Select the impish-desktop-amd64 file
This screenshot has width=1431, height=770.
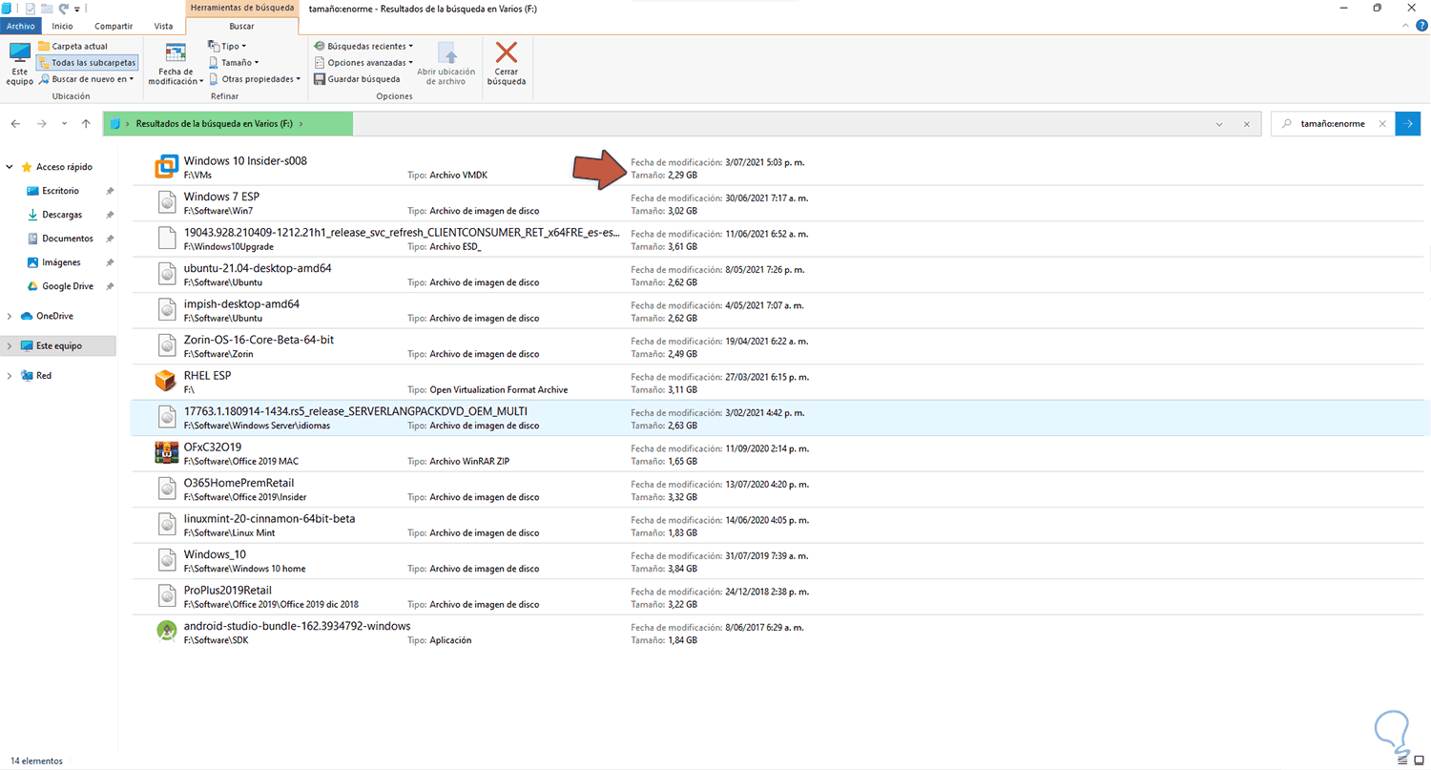tap(778, 310)
